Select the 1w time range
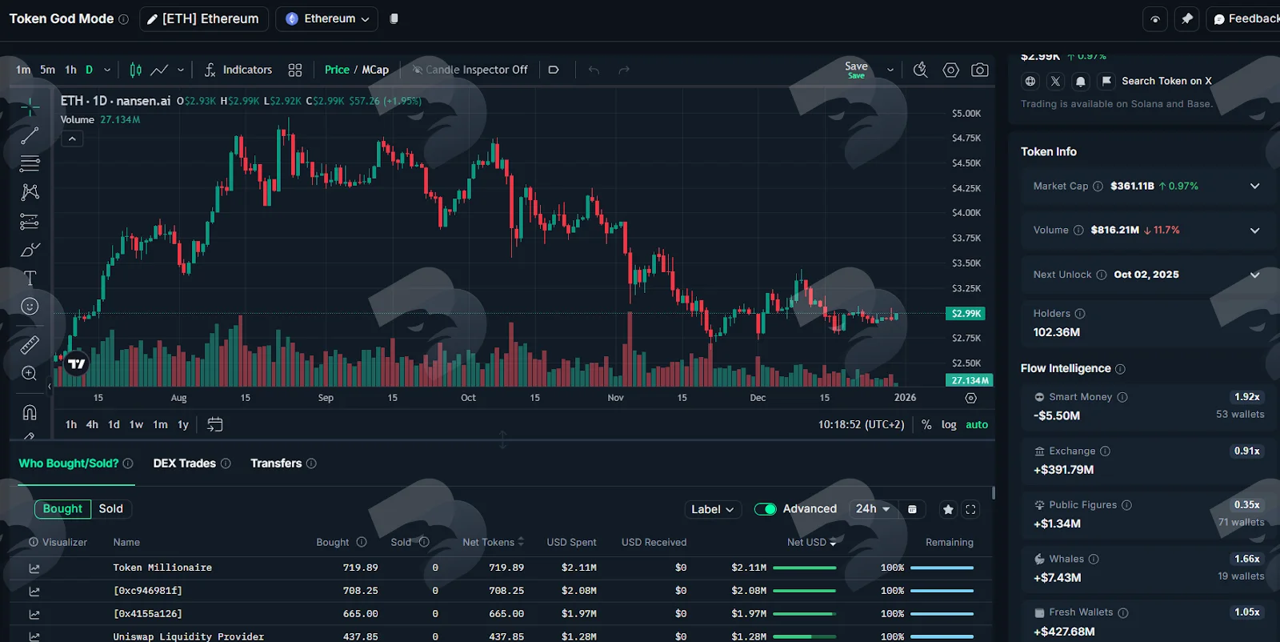The height and width of the screenshot is (642, 1280). pos(136,425)
